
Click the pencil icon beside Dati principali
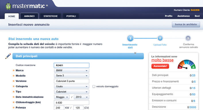[x=8, y=56]
